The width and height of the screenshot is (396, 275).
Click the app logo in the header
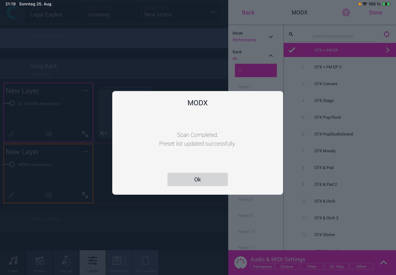tap(12, 12)
